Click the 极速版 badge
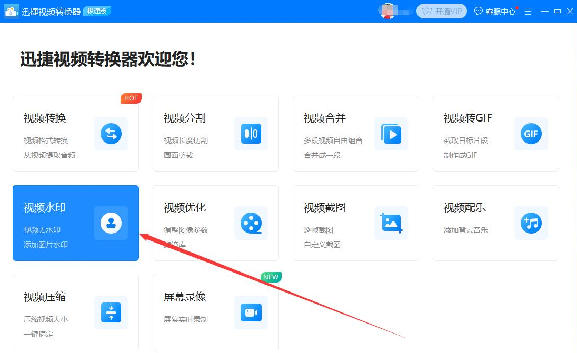The width and height of the screenshot is (577, 353). (97, 11)
